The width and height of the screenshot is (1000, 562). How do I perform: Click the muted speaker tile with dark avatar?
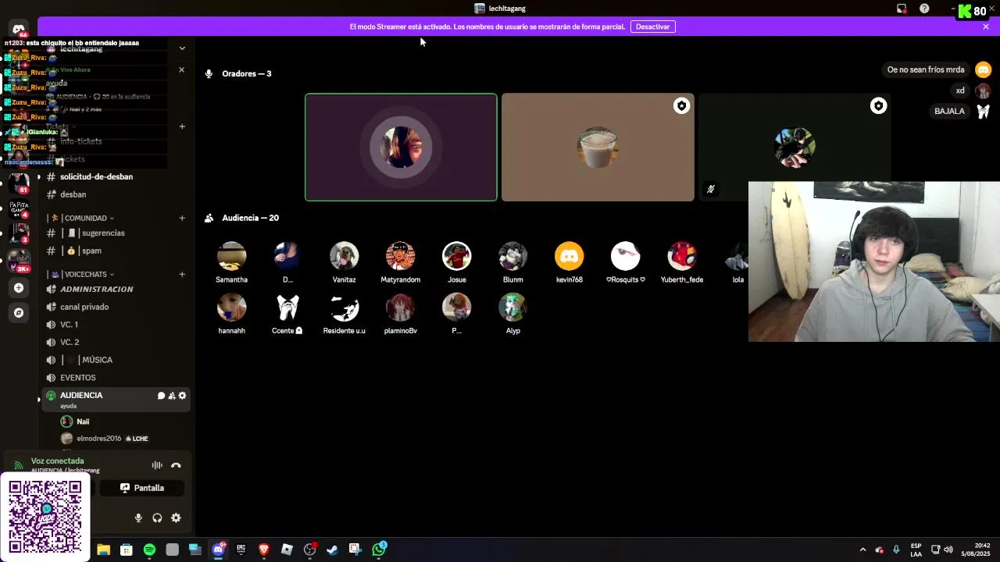point(795,148)
